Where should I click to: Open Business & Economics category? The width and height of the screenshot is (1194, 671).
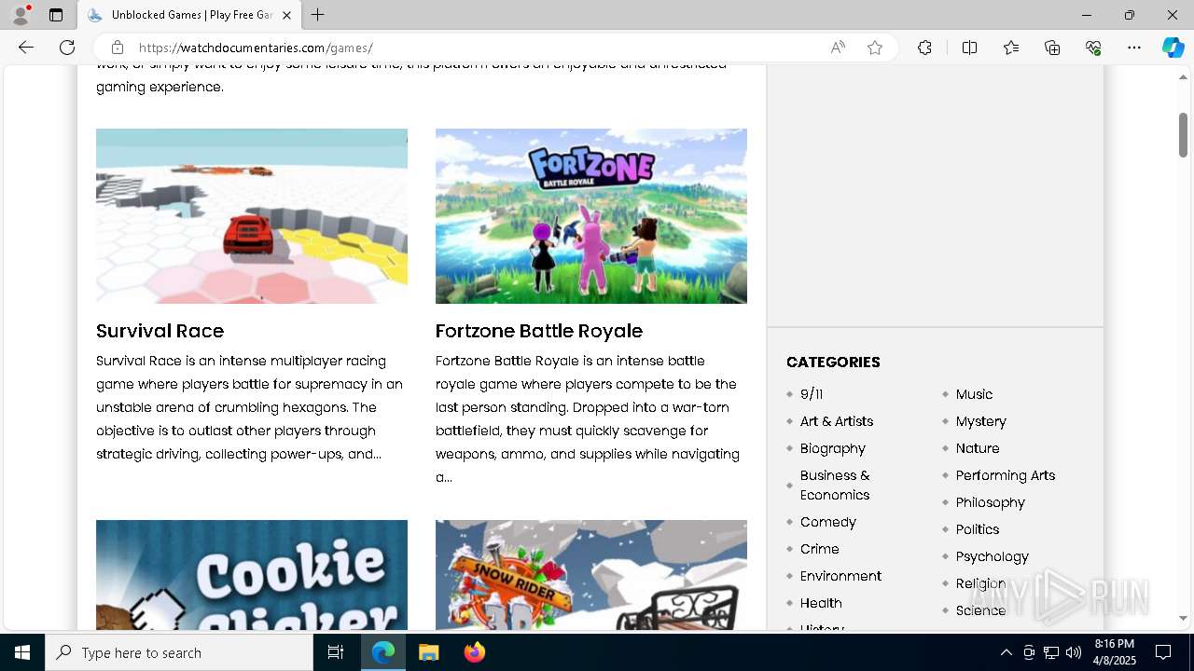[x=835, y=485]
